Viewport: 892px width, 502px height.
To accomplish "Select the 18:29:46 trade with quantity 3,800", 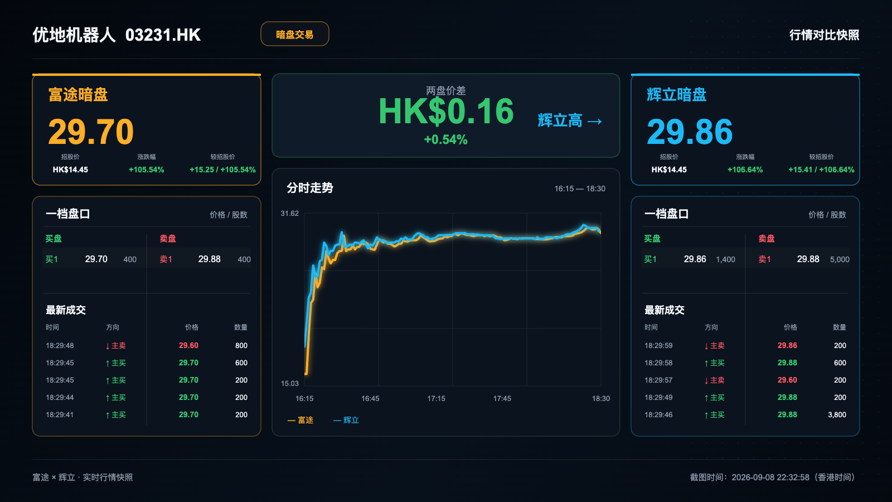I will [745, 415].
